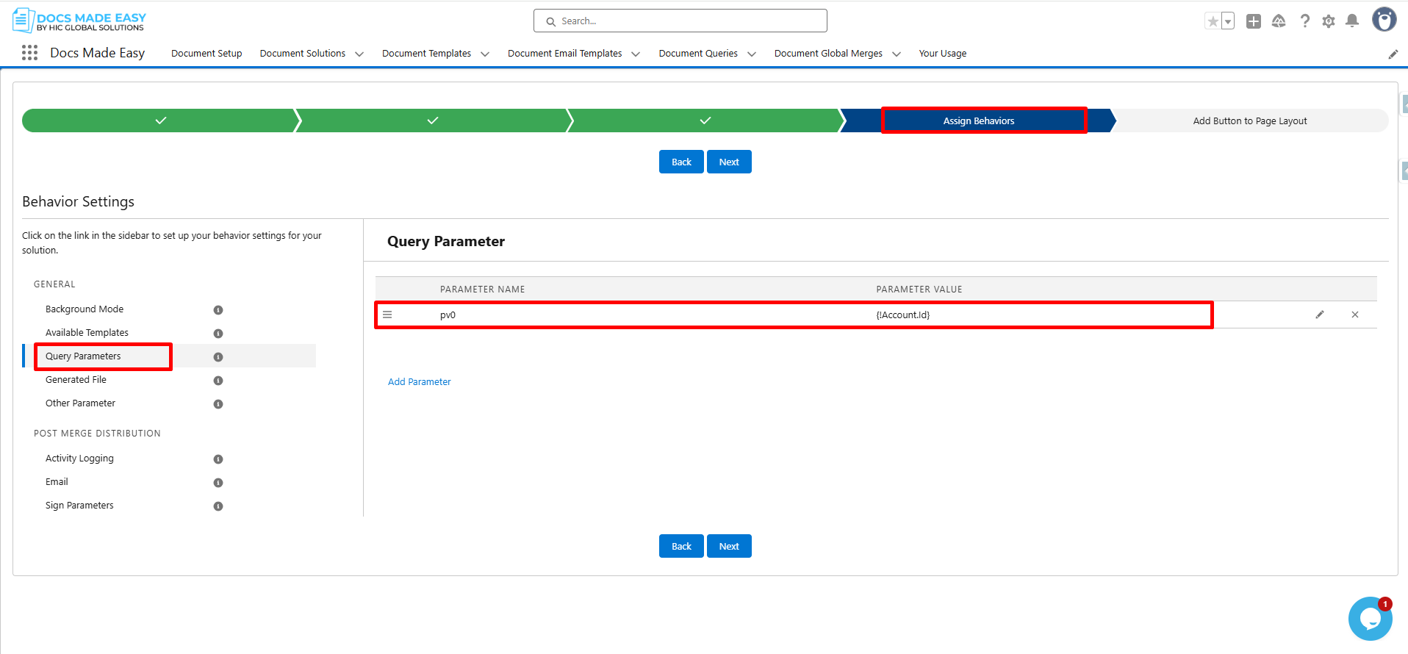Screen dimensions: 1408x654
Task: Select the Add Button to Page Layout step
Action: pos(1249,121)
